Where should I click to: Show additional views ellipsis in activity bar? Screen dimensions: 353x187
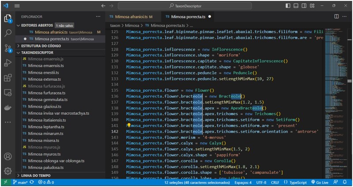(8, 122)
